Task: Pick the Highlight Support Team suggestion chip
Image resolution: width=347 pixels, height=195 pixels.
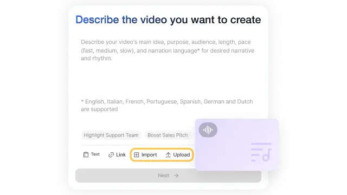Action: (111, 135)
